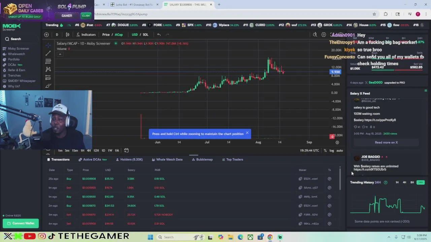Redo the chart action

tap(167, 35)
